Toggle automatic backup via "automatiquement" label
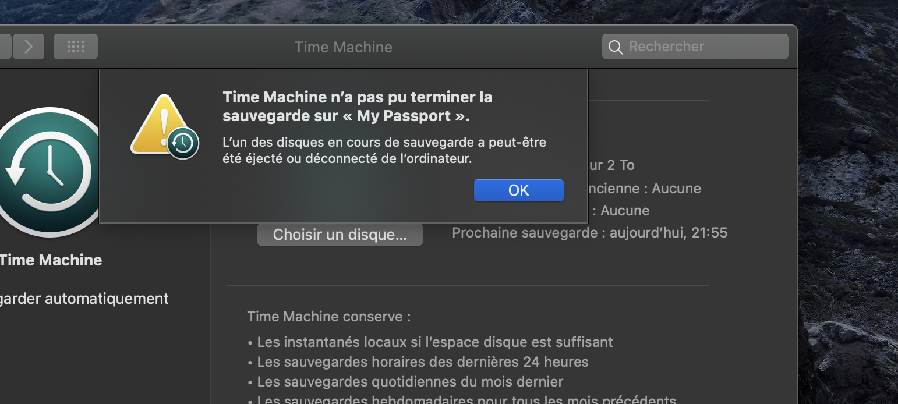This screenshot has height=404, width=898. pos(84,299)
